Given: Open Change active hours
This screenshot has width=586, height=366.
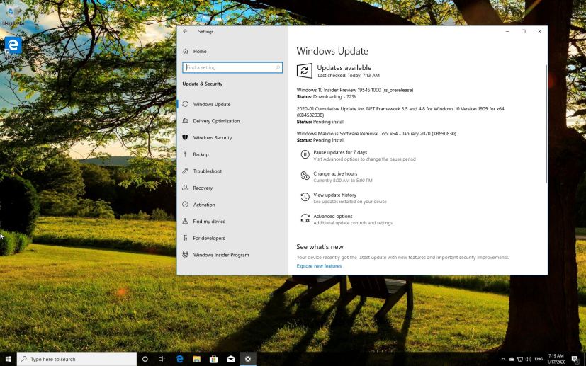Looking at the screenshot, I should [x=335, y=173].
